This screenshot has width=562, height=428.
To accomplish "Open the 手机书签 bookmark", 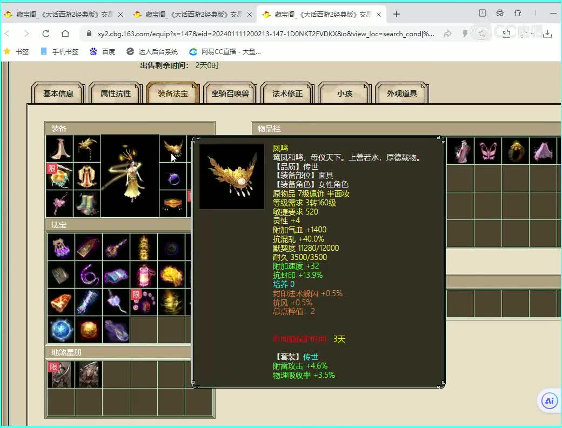I will click(59, 52).
